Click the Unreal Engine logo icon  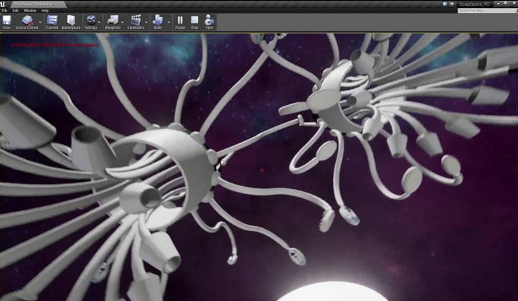(3, 4)
